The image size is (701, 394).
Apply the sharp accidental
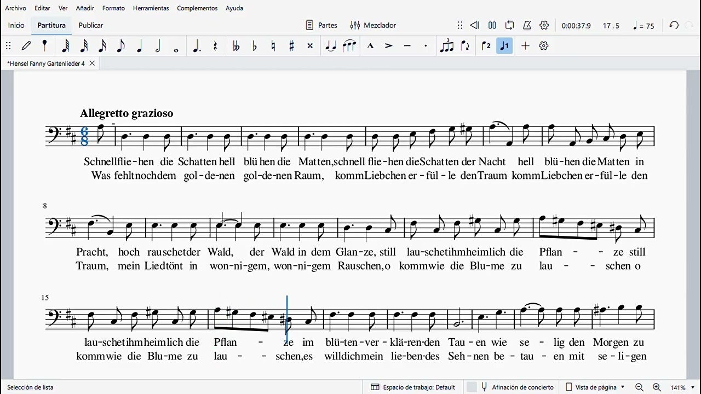click(x=291, y=46)
